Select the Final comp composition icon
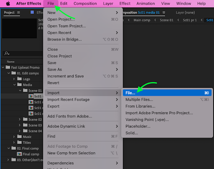 tap(19, 154)
